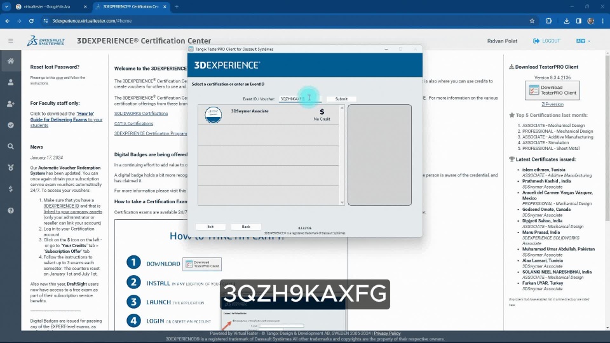
Task: Open the browser side panel icon
Action: 578,21
